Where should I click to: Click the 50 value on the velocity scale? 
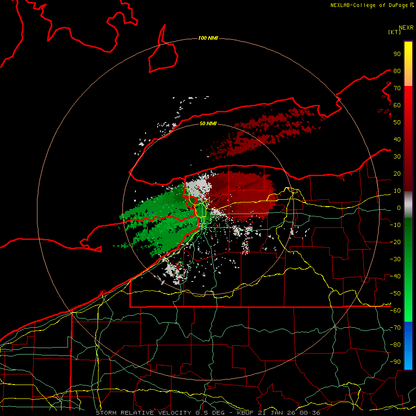pyautogui.click(x=397, y=122)
